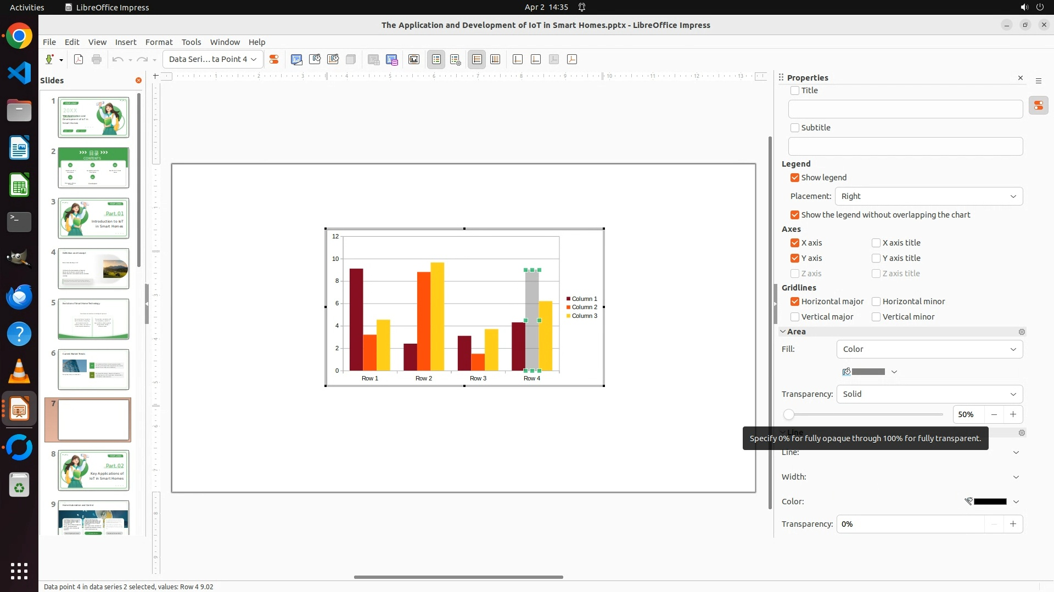Open legend Placement dropdown
The height and width of the screenshot is (592, 1054).
pos(929,196)
